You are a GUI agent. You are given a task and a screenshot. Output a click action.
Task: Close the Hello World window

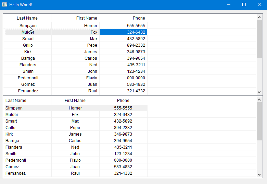(x=259, y=5)
